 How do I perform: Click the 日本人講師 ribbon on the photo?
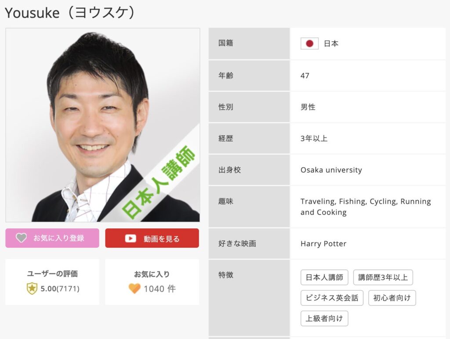coord(159,183)
